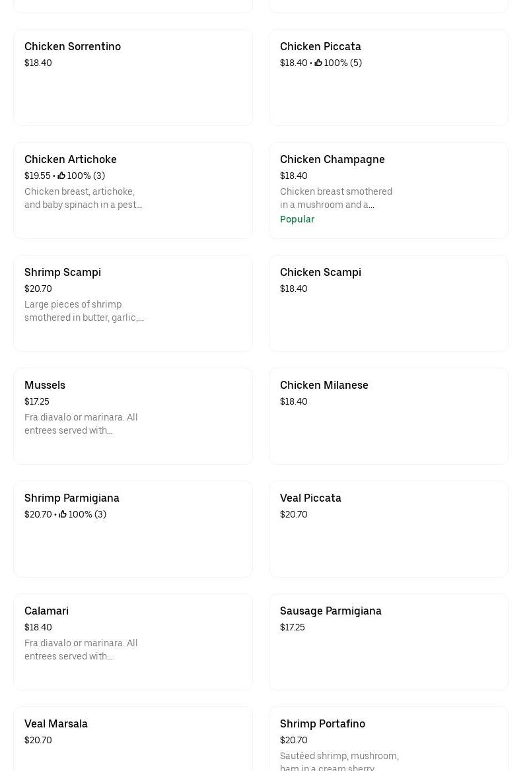Select Shrimp Scampi from the menu
The image size is (531, 771).
(x=63, y=273)
